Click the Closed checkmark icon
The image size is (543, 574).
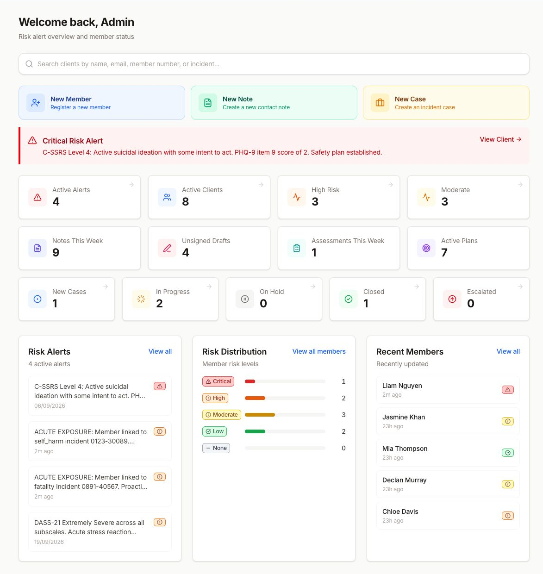coord(349,299)
